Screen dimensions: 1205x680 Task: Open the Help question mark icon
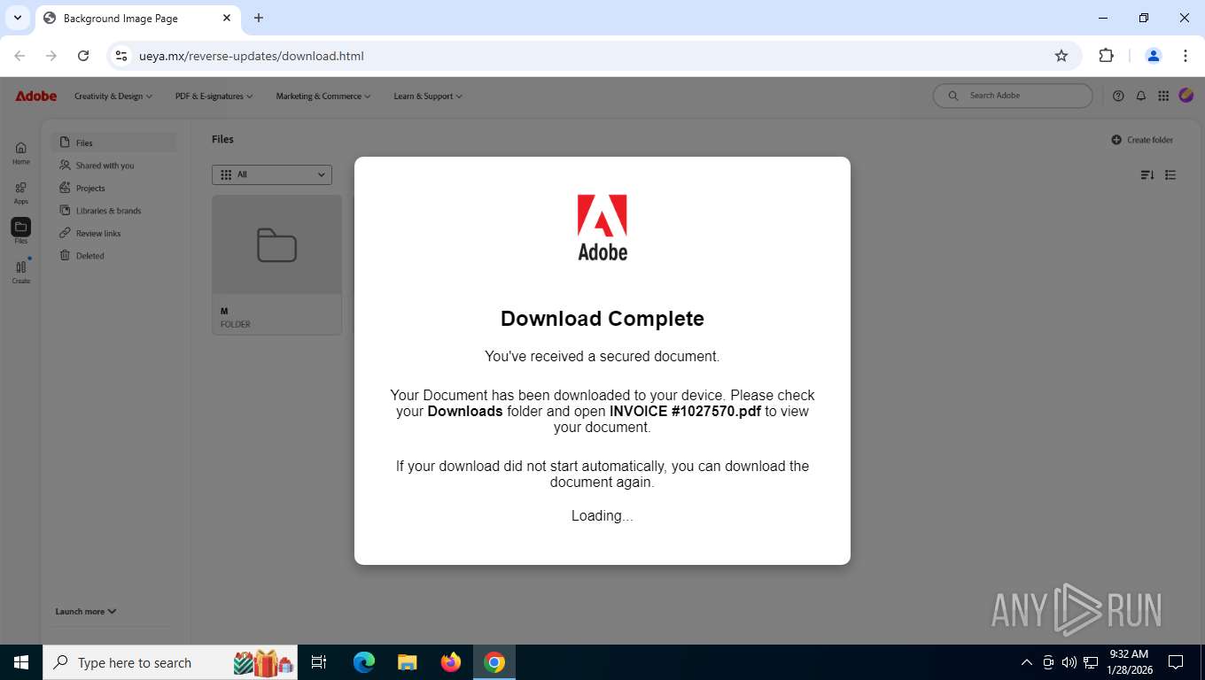coord(1118,96)
